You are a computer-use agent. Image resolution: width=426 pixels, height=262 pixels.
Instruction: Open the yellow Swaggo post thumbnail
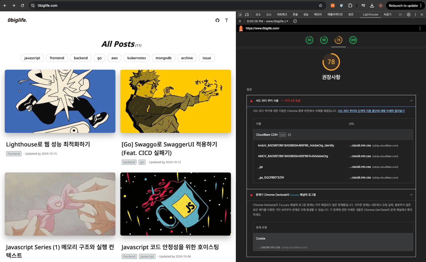175,101
